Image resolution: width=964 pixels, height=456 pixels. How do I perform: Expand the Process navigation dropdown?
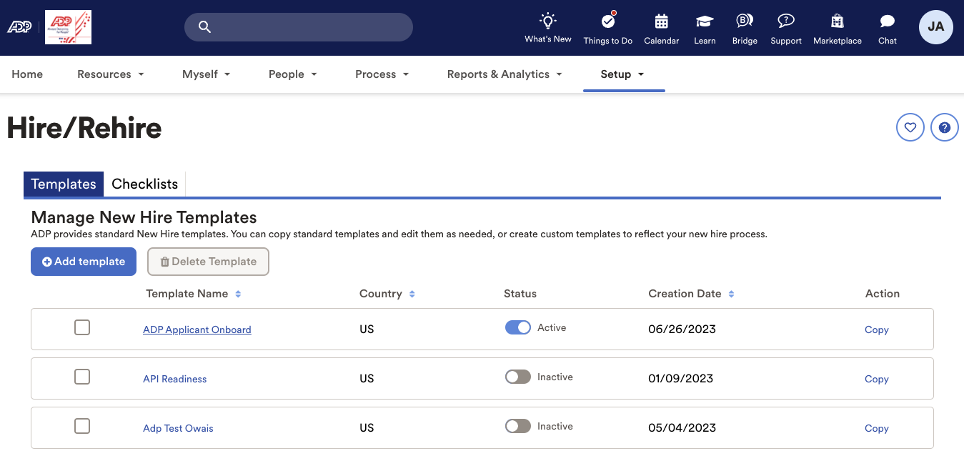pyautogui.click(x=382, y=74)
